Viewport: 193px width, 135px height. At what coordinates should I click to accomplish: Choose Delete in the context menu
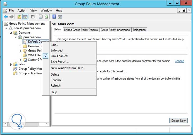click(55, 75)
